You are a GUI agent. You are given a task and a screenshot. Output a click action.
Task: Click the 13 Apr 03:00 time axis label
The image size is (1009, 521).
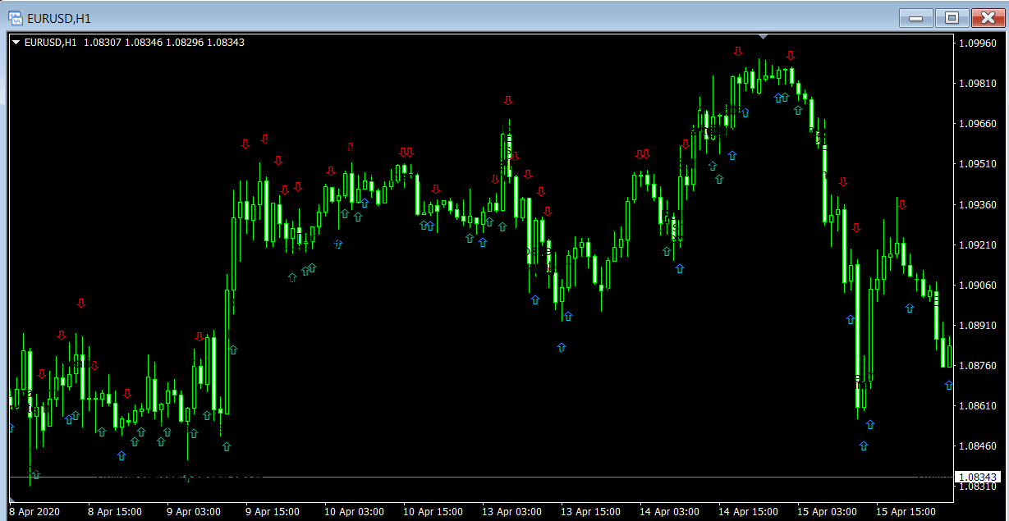pyautogui.click(x=511, y=511)
